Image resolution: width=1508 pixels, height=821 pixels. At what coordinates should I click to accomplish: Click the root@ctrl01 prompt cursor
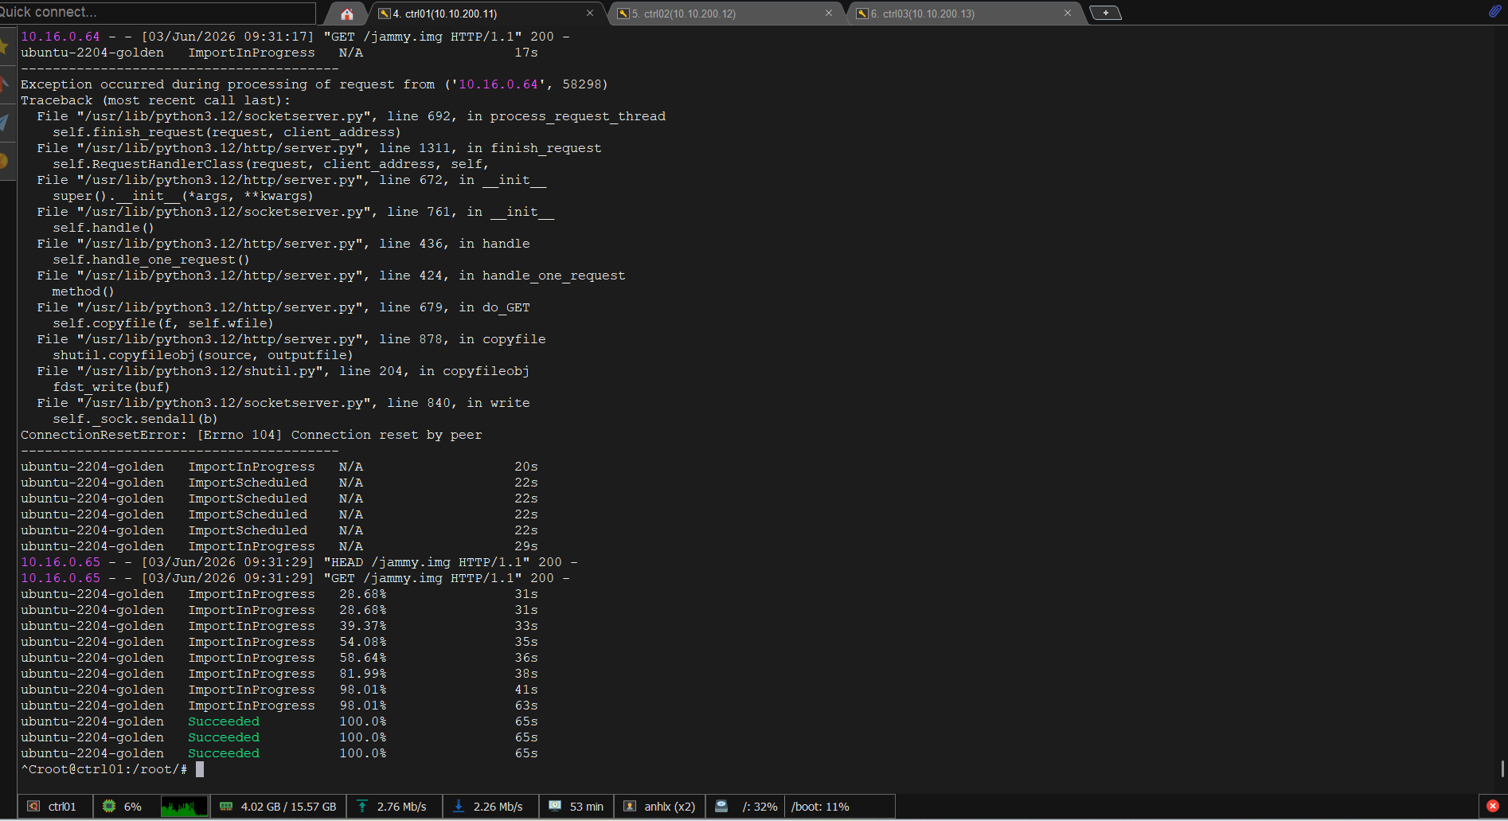(200, 769)
